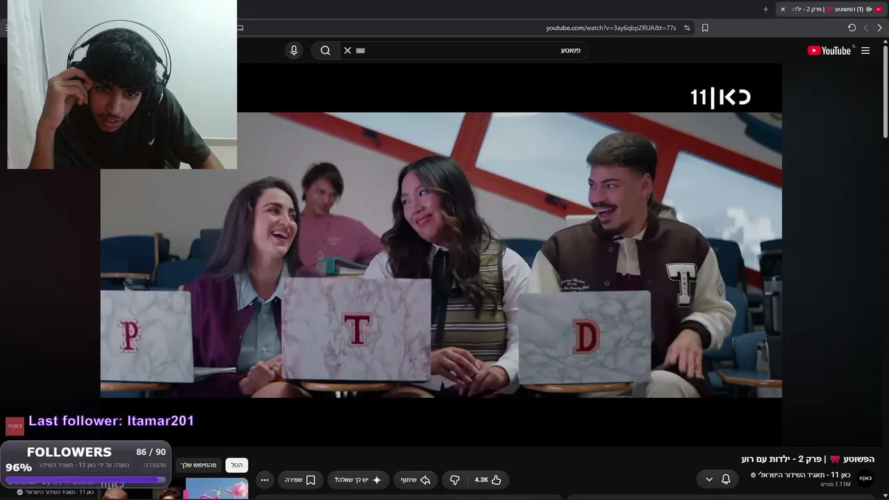Open a new browser tab

click(x=765, y=9)
